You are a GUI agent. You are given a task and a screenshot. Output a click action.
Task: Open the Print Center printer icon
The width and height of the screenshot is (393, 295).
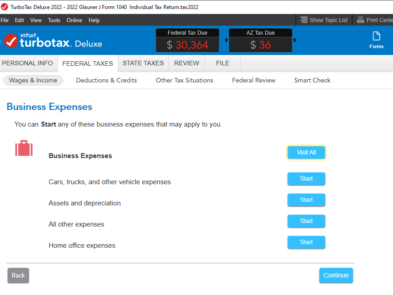(361, 20)
